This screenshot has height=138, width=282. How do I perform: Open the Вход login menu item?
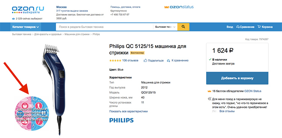pos(230,27)
